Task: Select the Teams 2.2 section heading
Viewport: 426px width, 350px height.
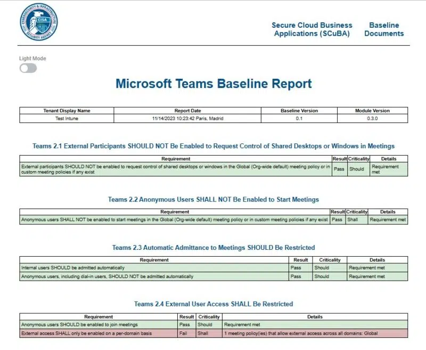Action: [x=212, y=199]
